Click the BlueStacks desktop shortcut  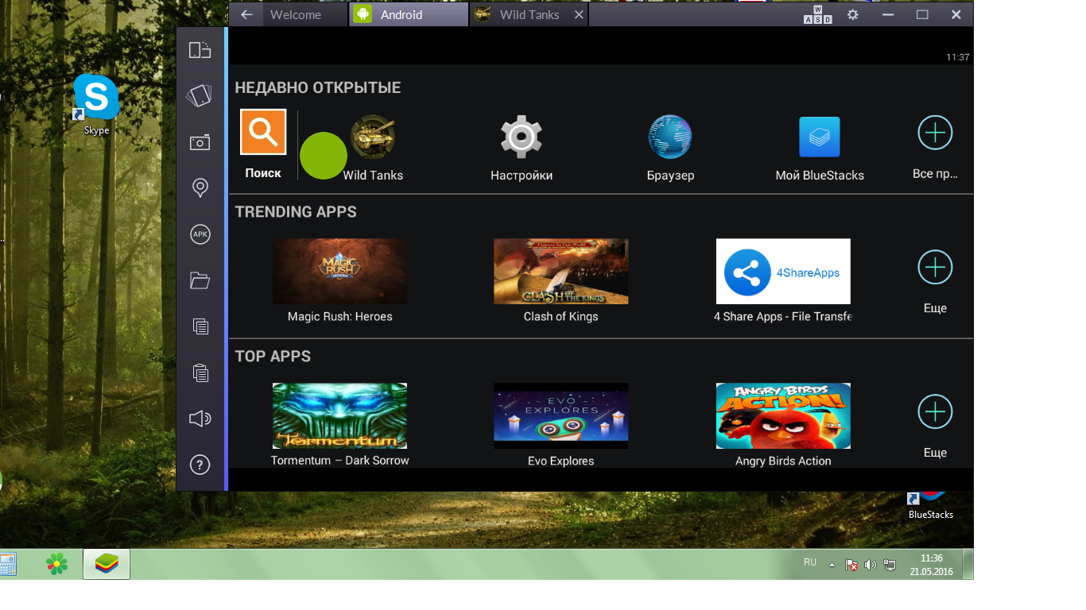pyautogui.click(x=930, y=505)
